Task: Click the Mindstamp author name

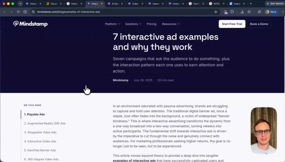Action: coord(121,80)
